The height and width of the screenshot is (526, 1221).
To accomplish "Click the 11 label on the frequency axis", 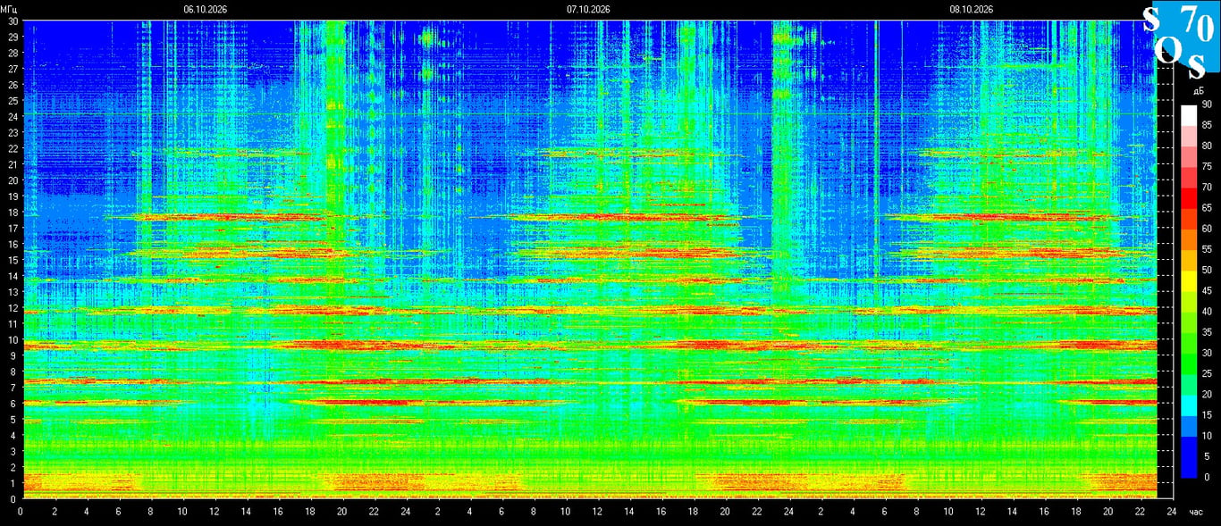I will point(13,324).
